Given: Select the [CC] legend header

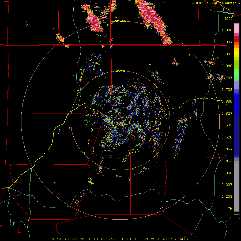Looking at the screenshot, I should [228, 18].
